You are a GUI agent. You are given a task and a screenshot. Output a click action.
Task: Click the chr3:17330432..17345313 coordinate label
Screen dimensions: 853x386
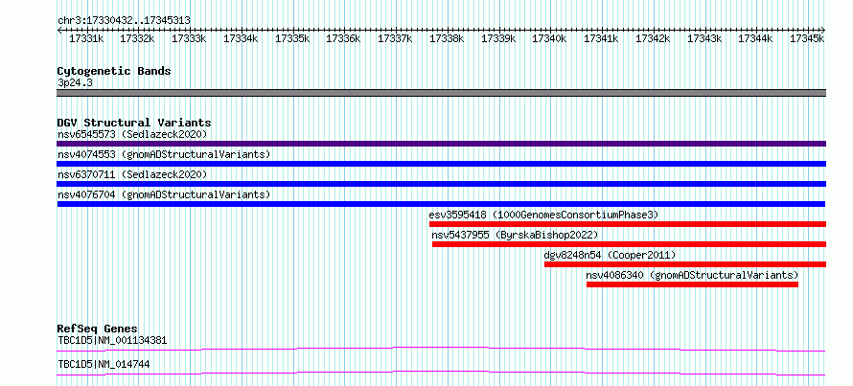pos(124,21)
